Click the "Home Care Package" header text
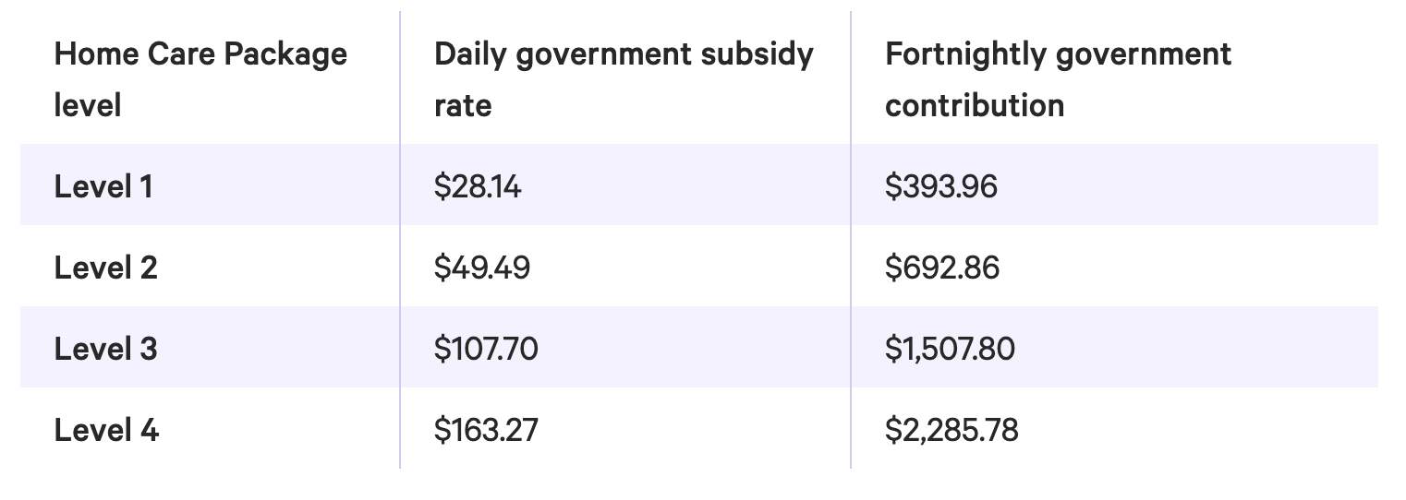 pyautogui.click(x=200, y=54)
